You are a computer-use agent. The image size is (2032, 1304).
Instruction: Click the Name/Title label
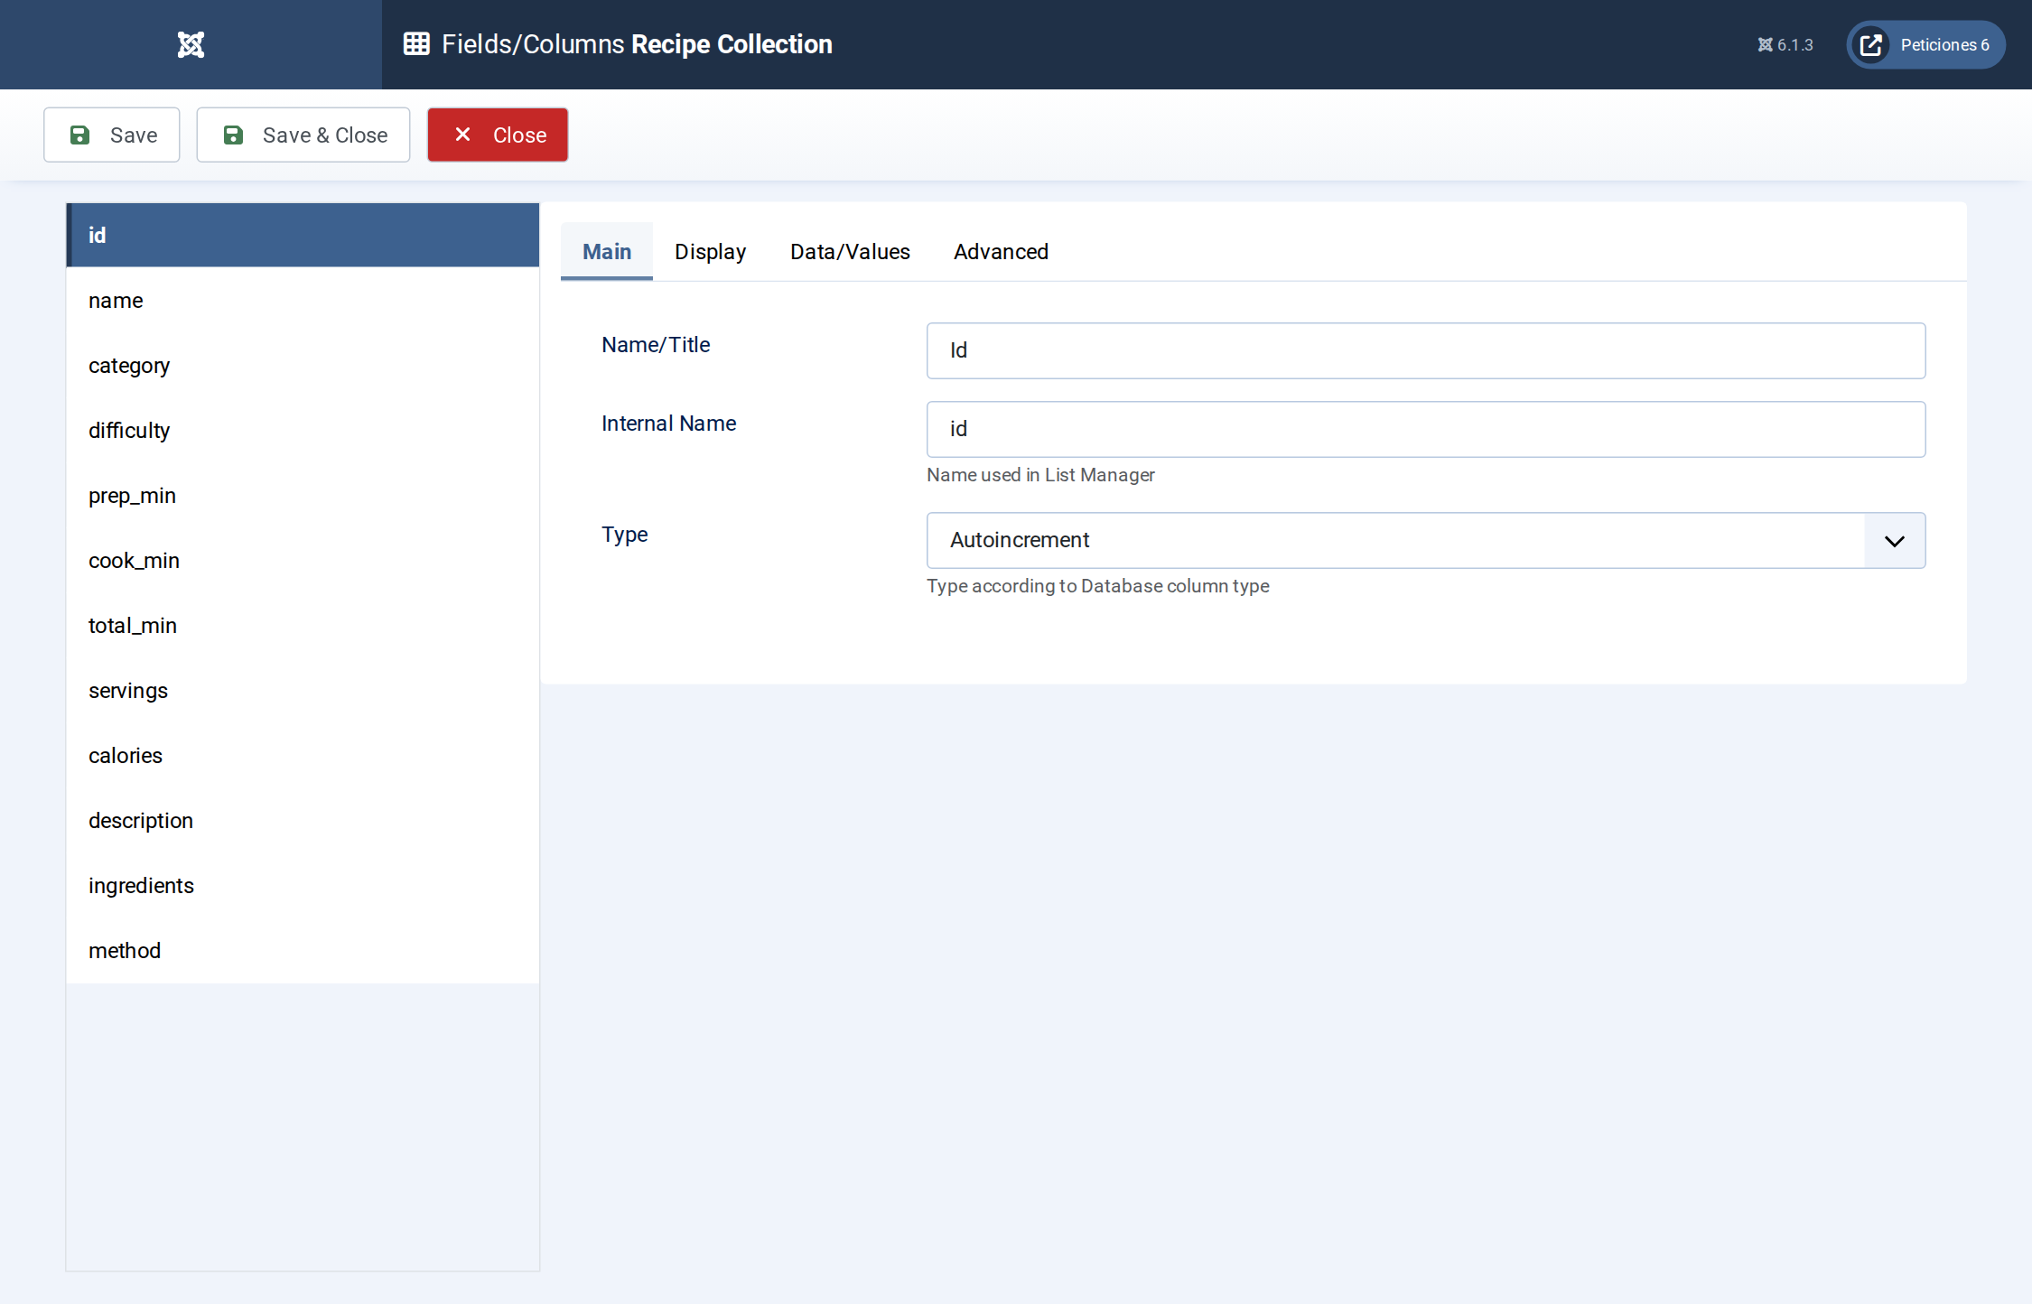click(x=656, y=345)
